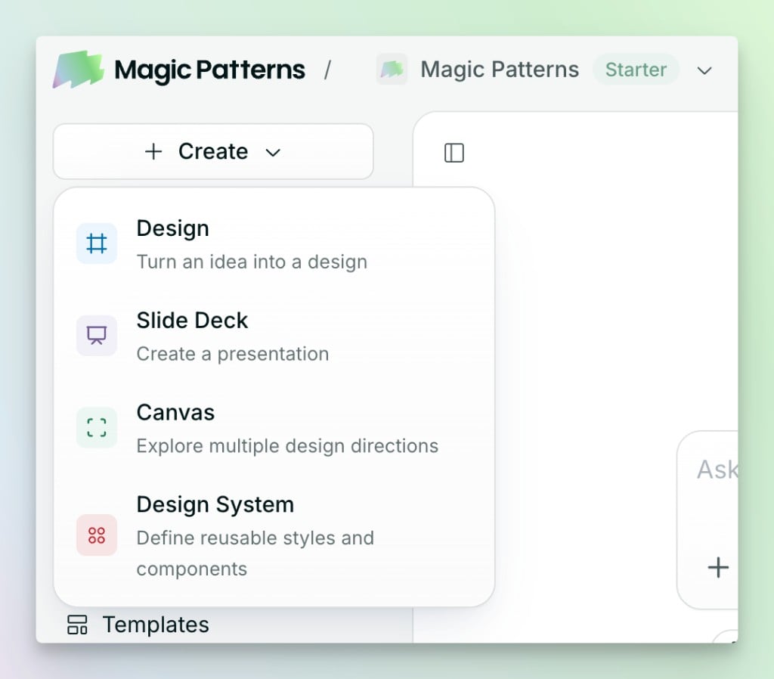The height and width of the screenshot is (679, 774).
Task: Click the blue Design frame icon
Action: (x=97, y=243)
